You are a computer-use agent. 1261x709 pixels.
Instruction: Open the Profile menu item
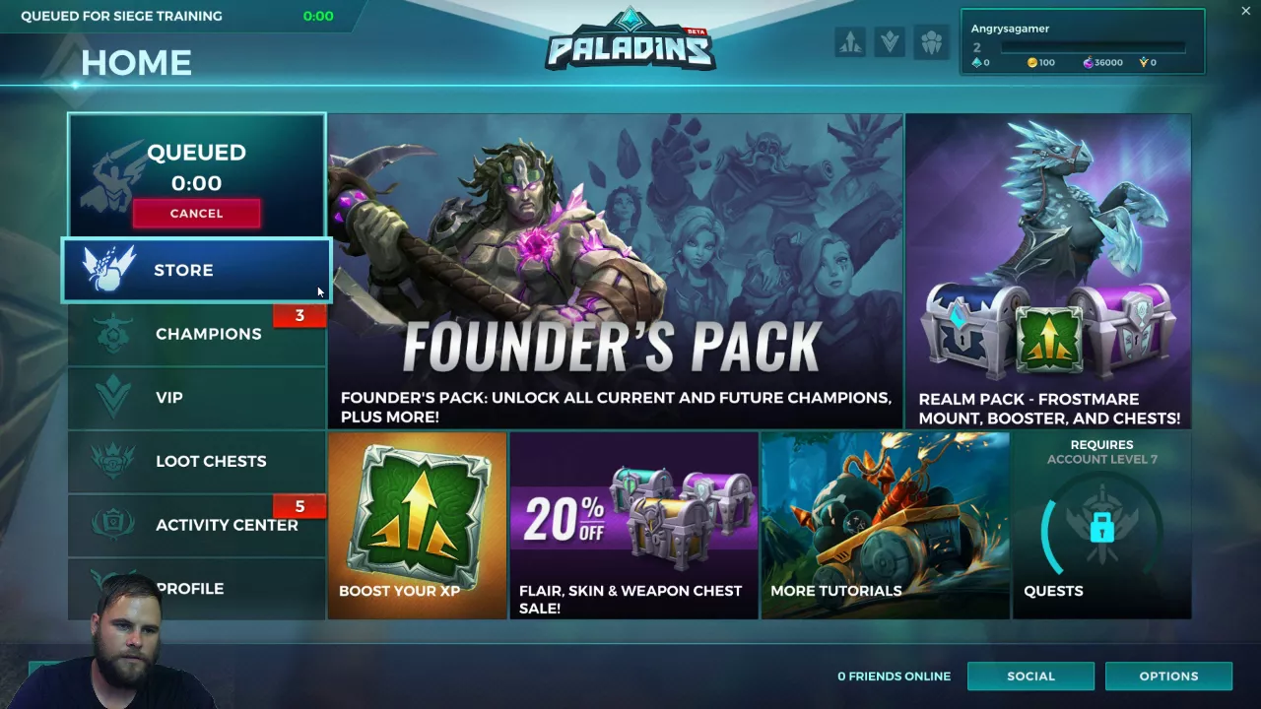[x=197, y=589]
